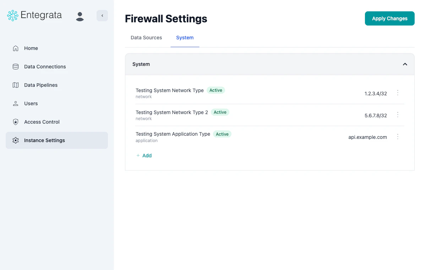Image resolution: width=426 pixels, height=270 pixels.
Task: Open options menu for api.example.com rule
Action: click(398, 137)
